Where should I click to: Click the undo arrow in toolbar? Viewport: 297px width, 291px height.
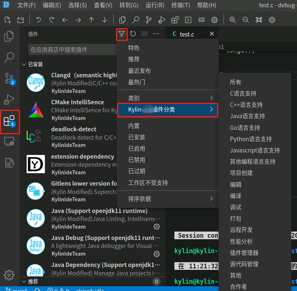[x=39, y=20]
